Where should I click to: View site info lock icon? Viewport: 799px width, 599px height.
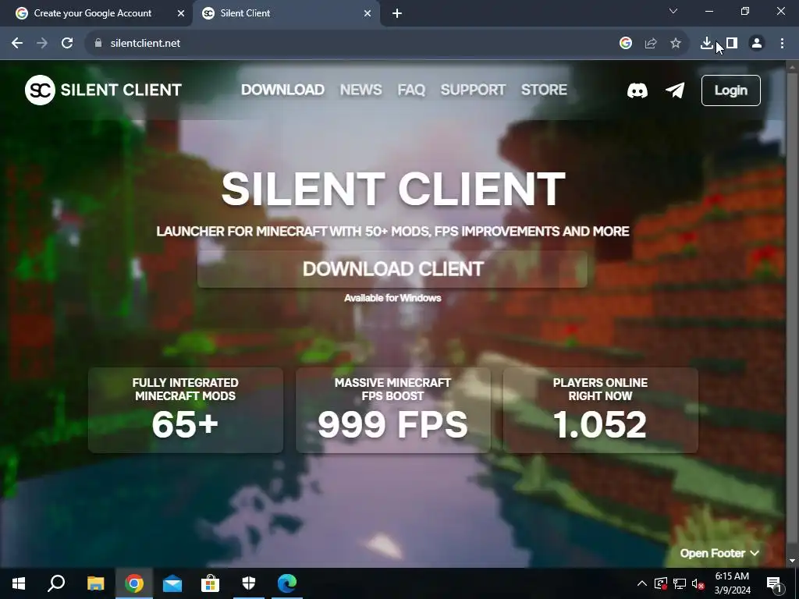(x=98, y=44)
